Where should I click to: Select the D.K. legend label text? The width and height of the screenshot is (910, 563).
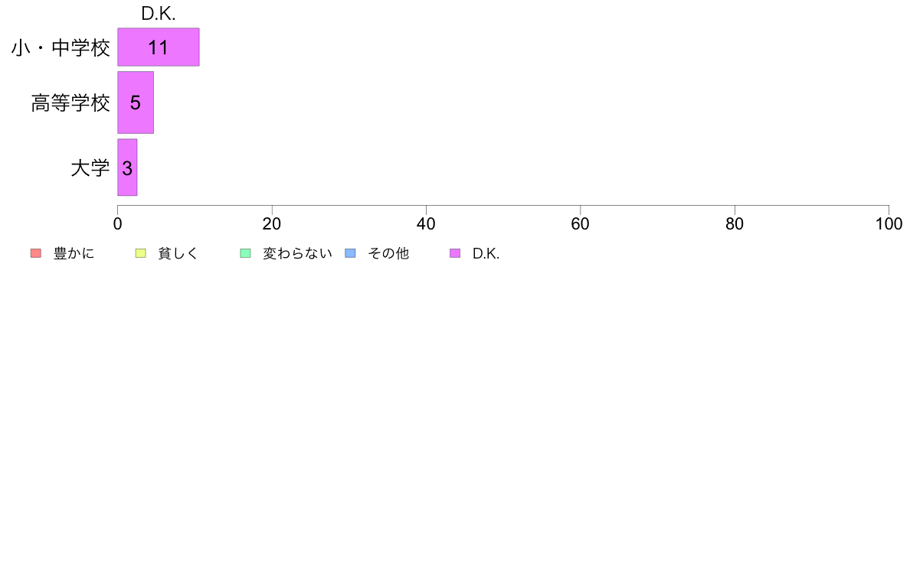(486, 253)
